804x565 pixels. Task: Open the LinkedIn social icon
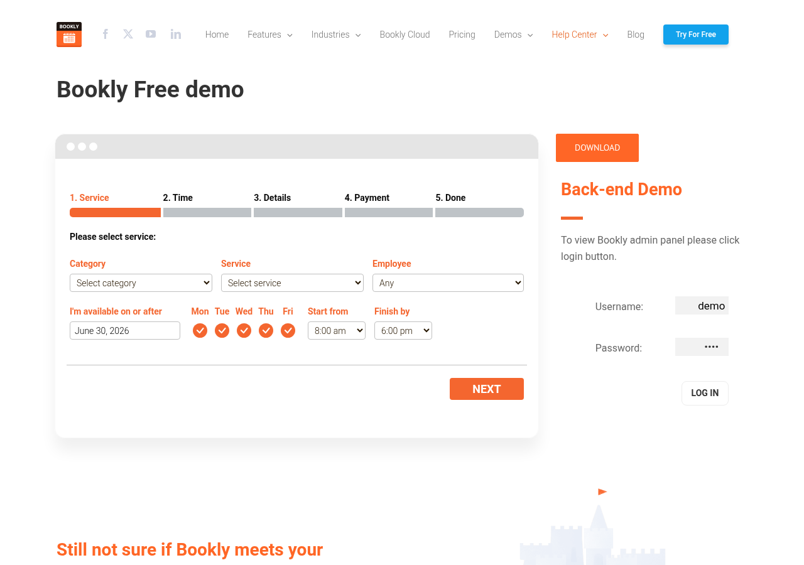tap(176, 34)
